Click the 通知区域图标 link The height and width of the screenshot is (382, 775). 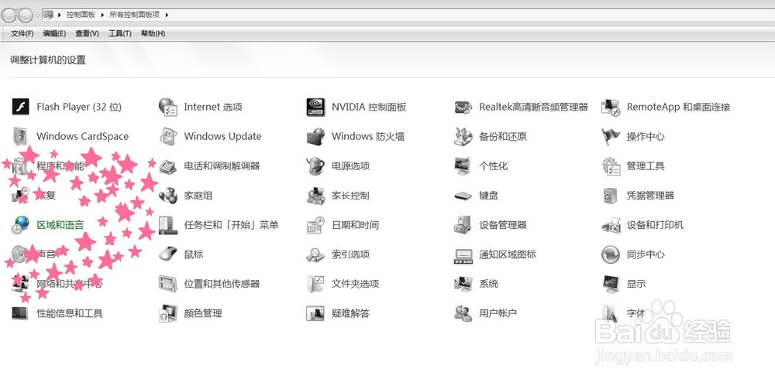click(508, 254)
